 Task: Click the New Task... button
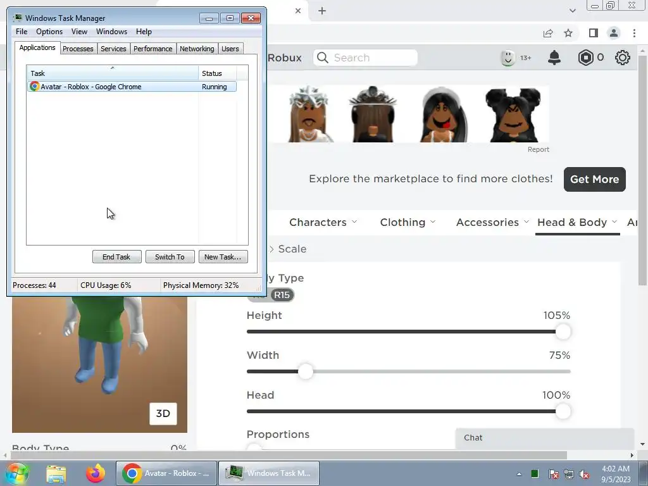click(223, 257)
